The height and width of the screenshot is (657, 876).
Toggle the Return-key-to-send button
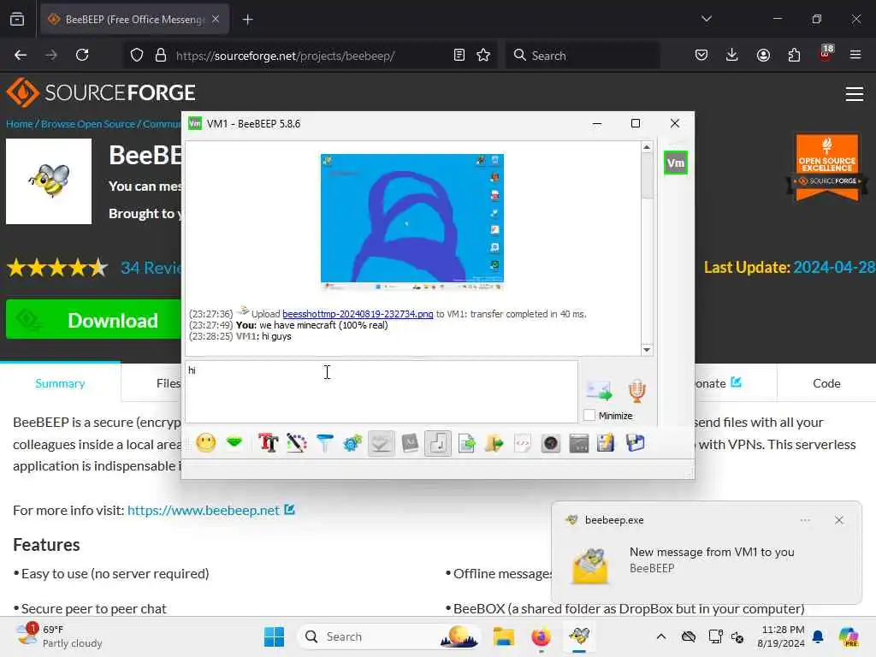click(438, 444)
